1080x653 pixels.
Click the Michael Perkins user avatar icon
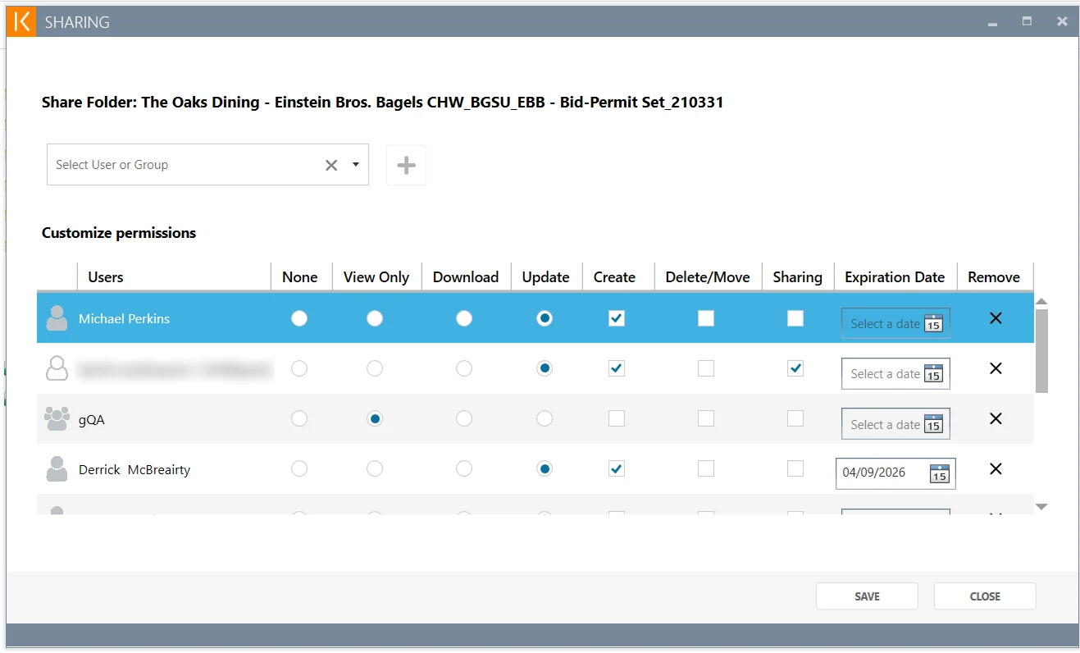(57, 318)
